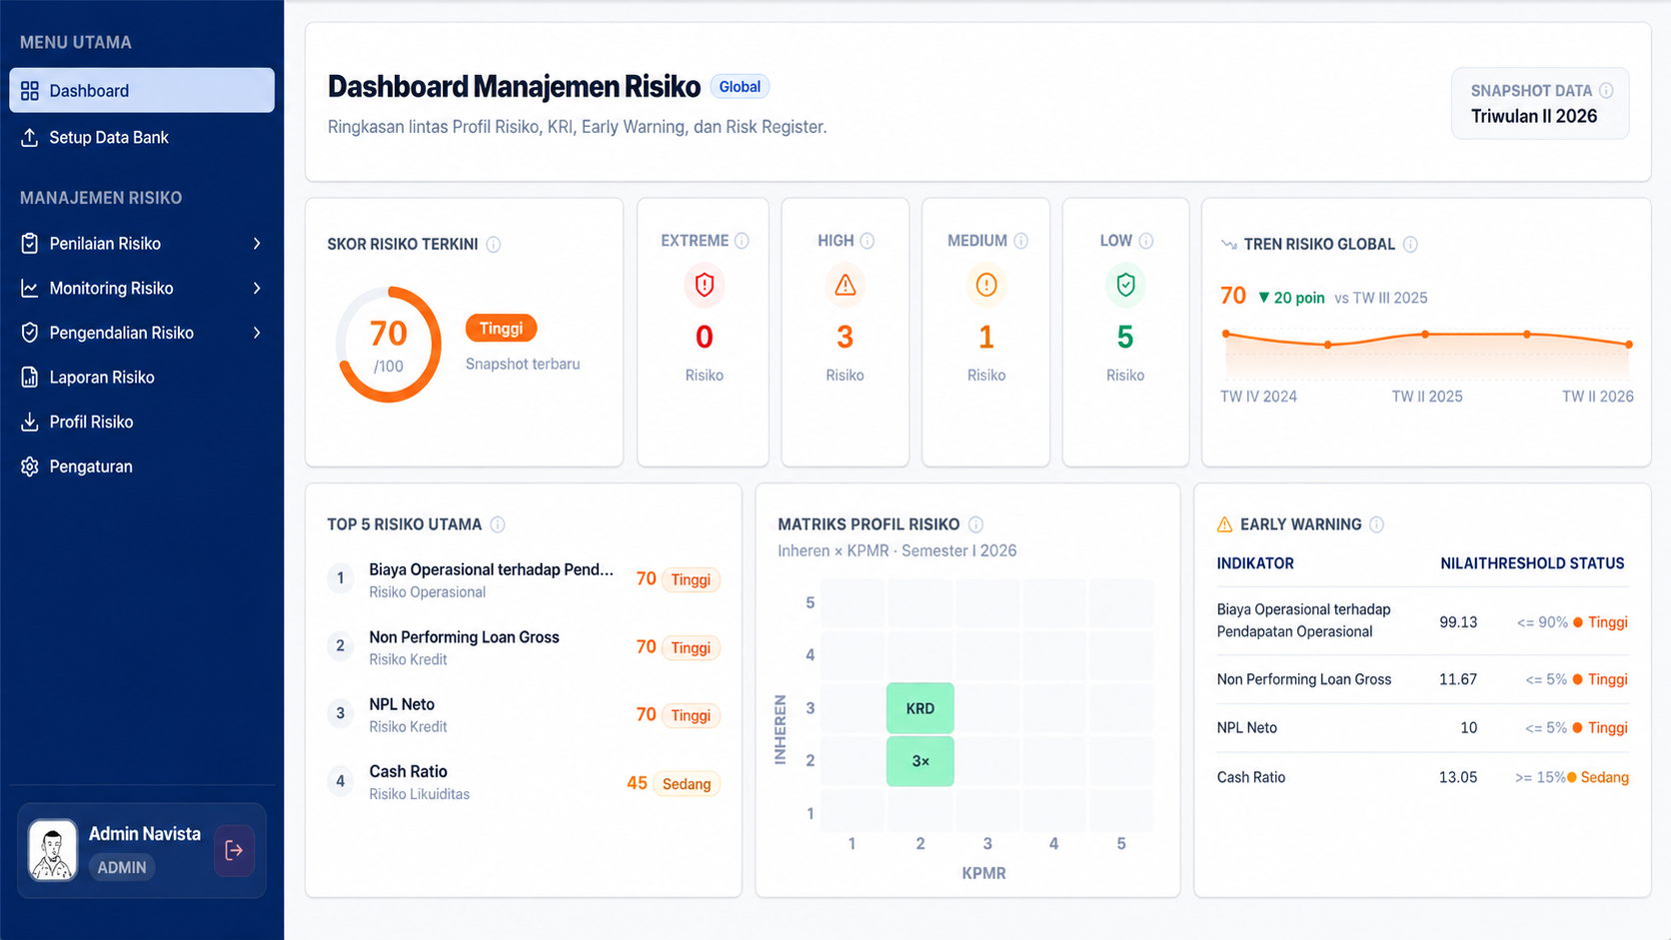Viewport: 1671px width, 940px height.
Task: Expand the Monitoring Risiko submenu chevron
Action: pos(257,288)
